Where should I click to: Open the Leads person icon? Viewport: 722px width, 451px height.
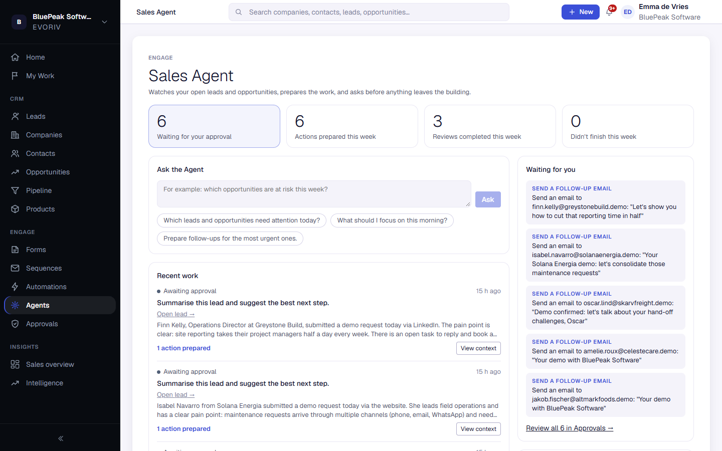tap(15, 116)
